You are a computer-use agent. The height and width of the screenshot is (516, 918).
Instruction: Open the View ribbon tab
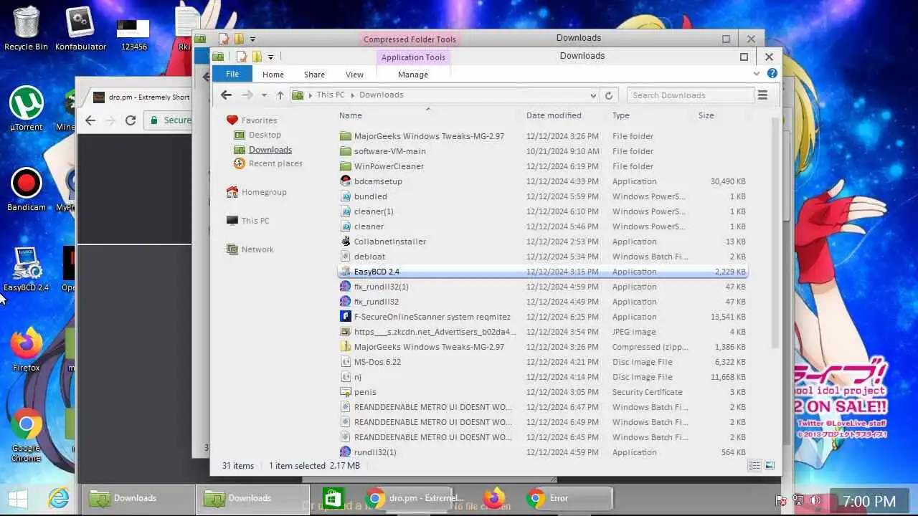(x=354, y=74)
